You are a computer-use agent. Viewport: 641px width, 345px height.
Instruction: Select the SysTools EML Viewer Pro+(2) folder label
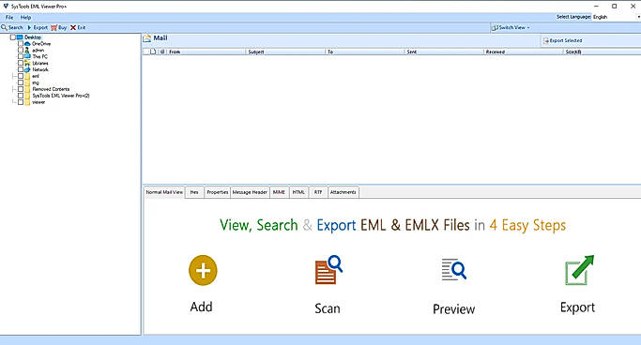click(x=61, y=96)
